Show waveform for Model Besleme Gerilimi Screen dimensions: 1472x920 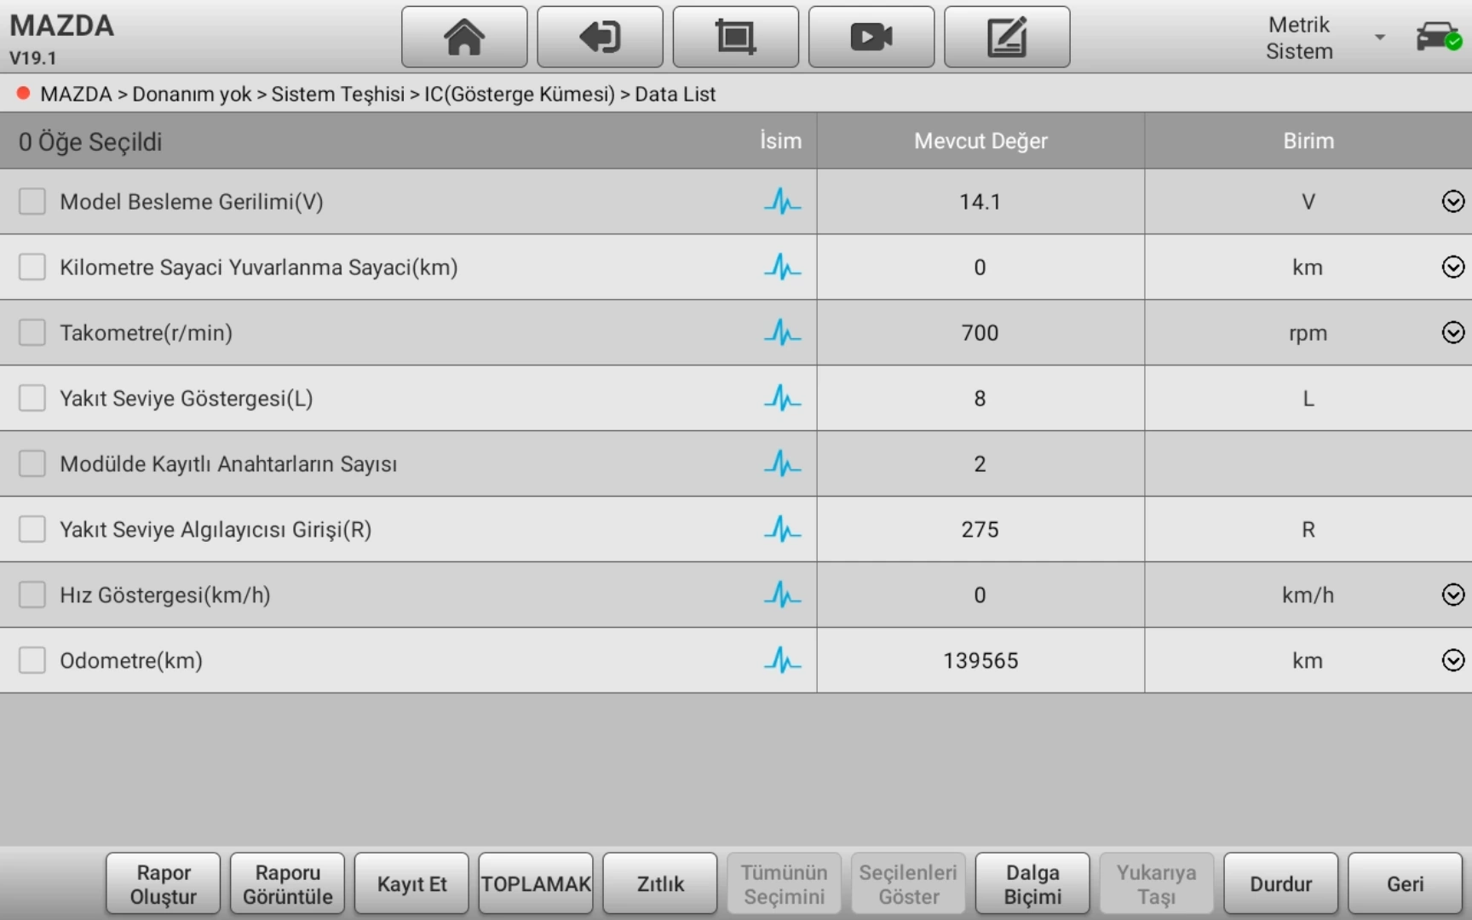pyautogui.click(x=782, y=202)
